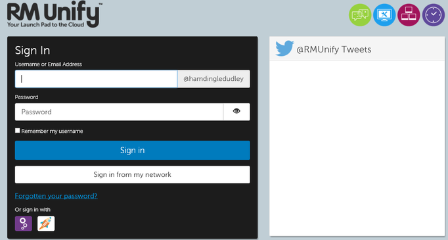The height and width of the screenshot is (240, 448).
Task: Tick the Remember my username checkbox
Action: tap(18, 130)
